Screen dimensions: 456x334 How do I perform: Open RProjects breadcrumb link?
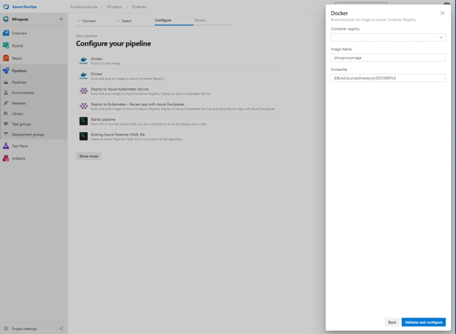(x=115, y=7)
